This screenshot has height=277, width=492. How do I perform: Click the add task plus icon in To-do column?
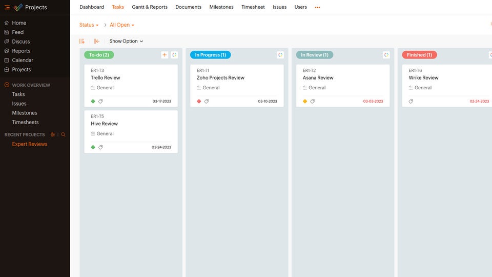click(x=165, y=55)
